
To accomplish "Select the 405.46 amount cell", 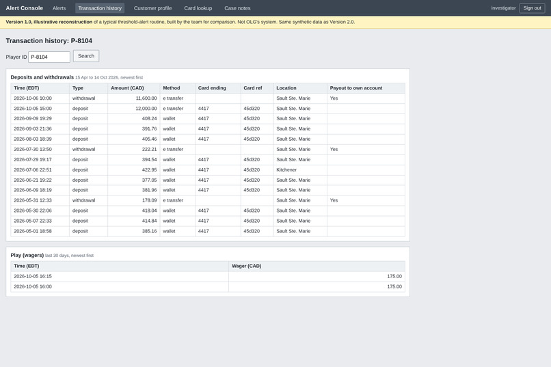I will coord(134,139).
